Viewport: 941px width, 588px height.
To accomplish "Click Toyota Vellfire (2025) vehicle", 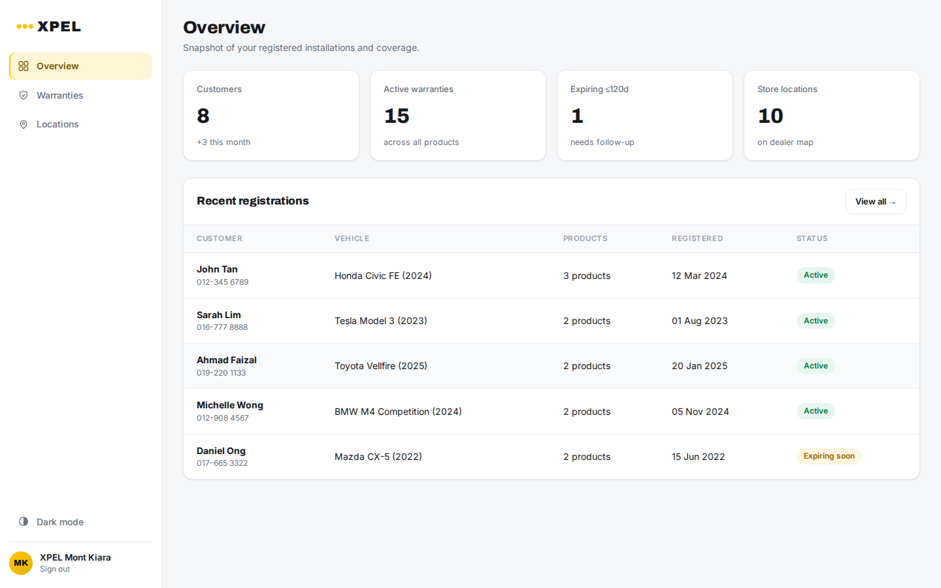I will (381, 366).
